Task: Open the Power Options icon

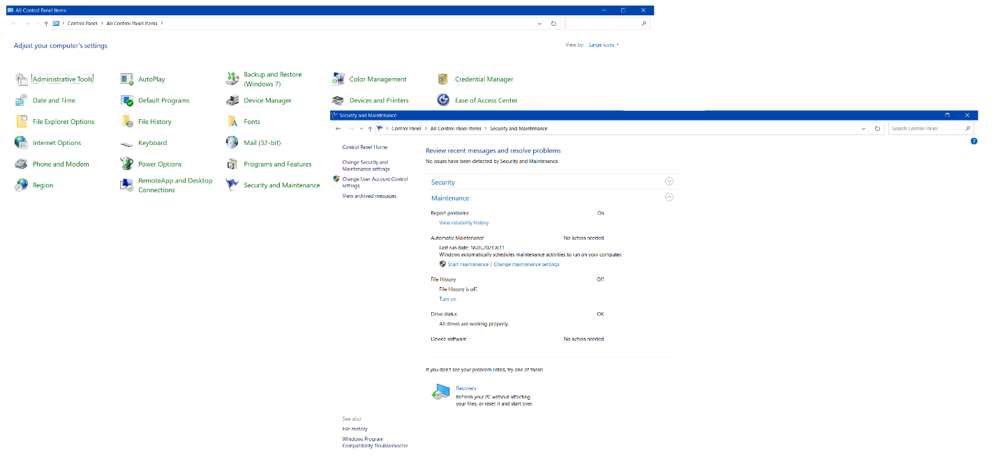Action: pyautogui.click(x=126, y=164)
